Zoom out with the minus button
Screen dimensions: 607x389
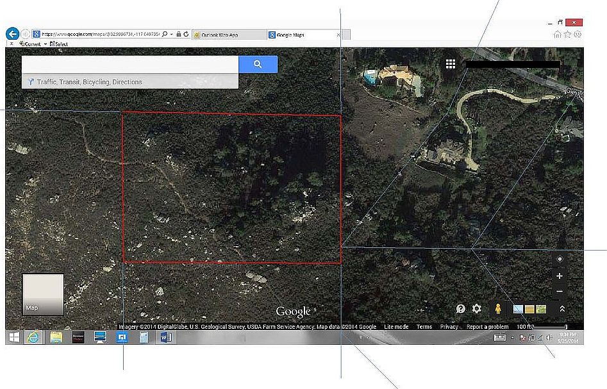pyautogui.click(x=560, y=292)
